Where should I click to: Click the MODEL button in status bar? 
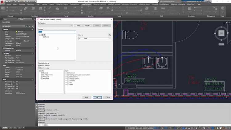click(x=150, y=128)
